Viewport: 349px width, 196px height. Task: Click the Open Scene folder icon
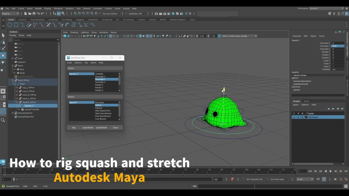click(x=30, y=13)
